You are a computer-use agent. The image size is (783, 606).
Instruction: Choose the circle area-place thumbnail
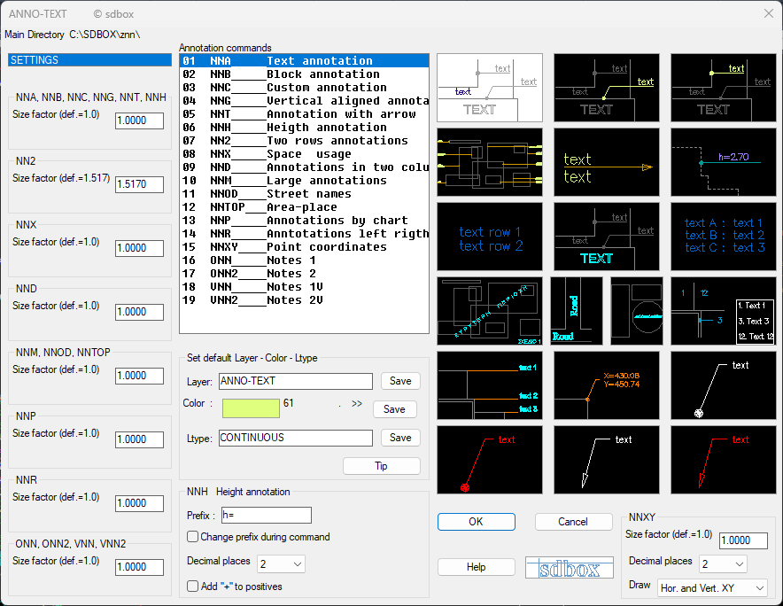click(637, 311)
